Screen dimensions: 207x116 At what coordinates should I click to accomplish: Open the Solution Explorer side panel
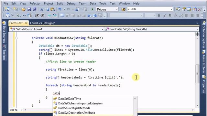tap(204, 35)
